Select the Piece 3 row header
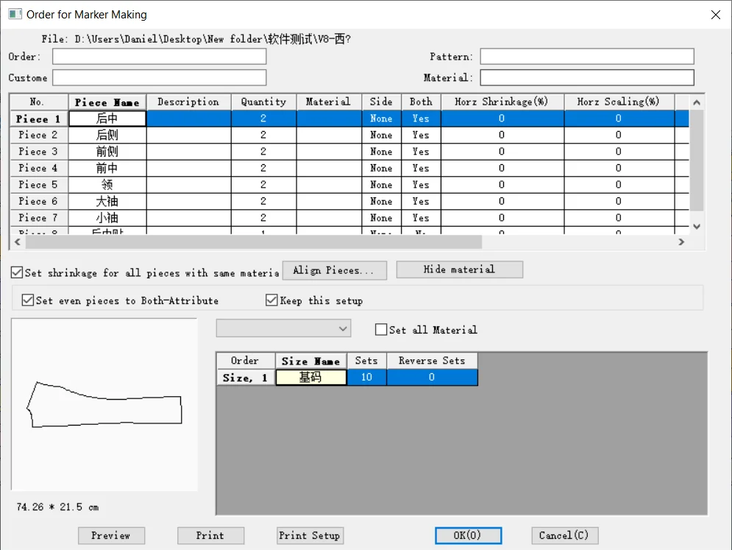The image size is (732, 550). point(38,152)
